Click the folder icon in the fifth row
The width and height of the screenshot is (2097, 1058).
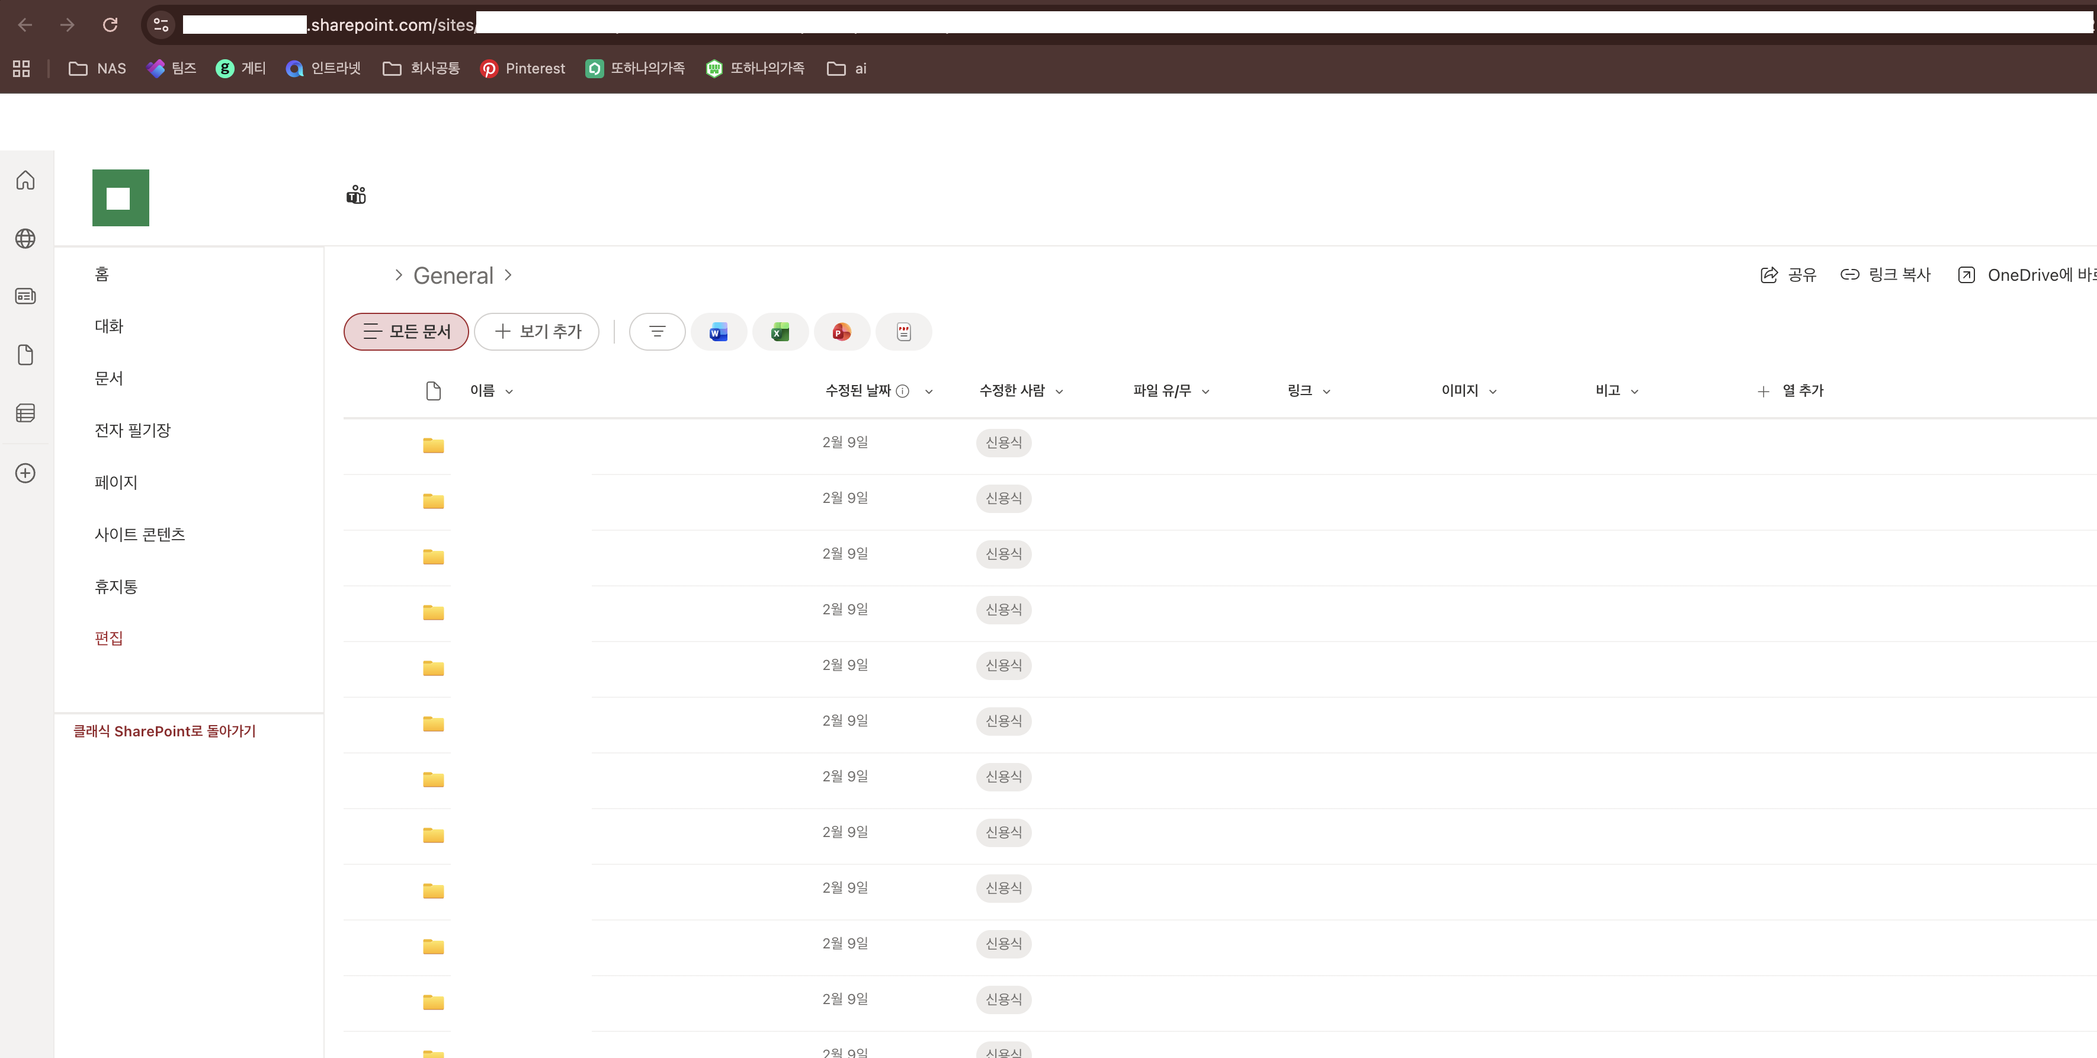(433, 668)
